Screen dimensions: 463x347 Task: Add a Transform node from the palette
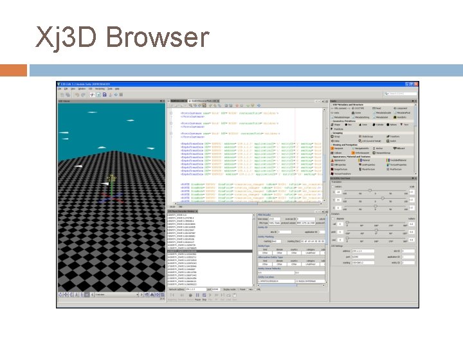[393, 137]
